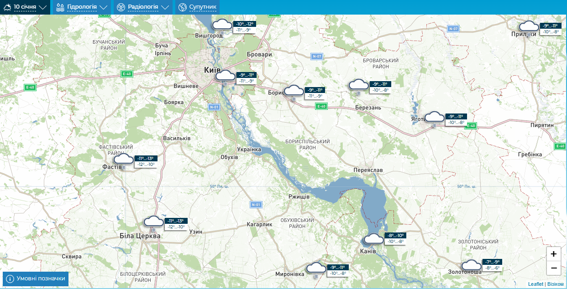Open the Візіком attribution link
Viewport: 567px width, 289px height.
[556, 284]
